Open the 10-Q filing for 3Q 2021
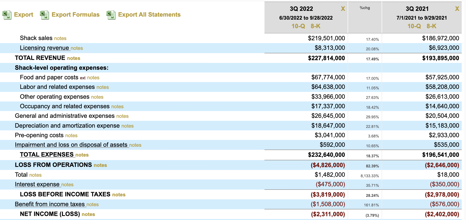 point(414,26)
